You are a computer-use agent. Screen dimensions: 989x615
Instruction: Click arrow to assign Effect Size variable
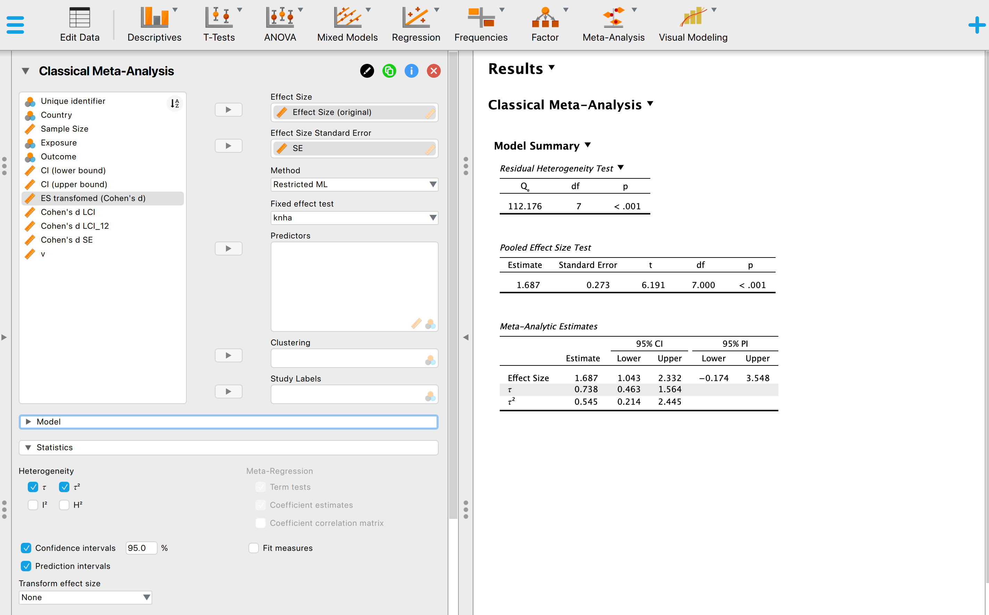(x=229, y=110)
